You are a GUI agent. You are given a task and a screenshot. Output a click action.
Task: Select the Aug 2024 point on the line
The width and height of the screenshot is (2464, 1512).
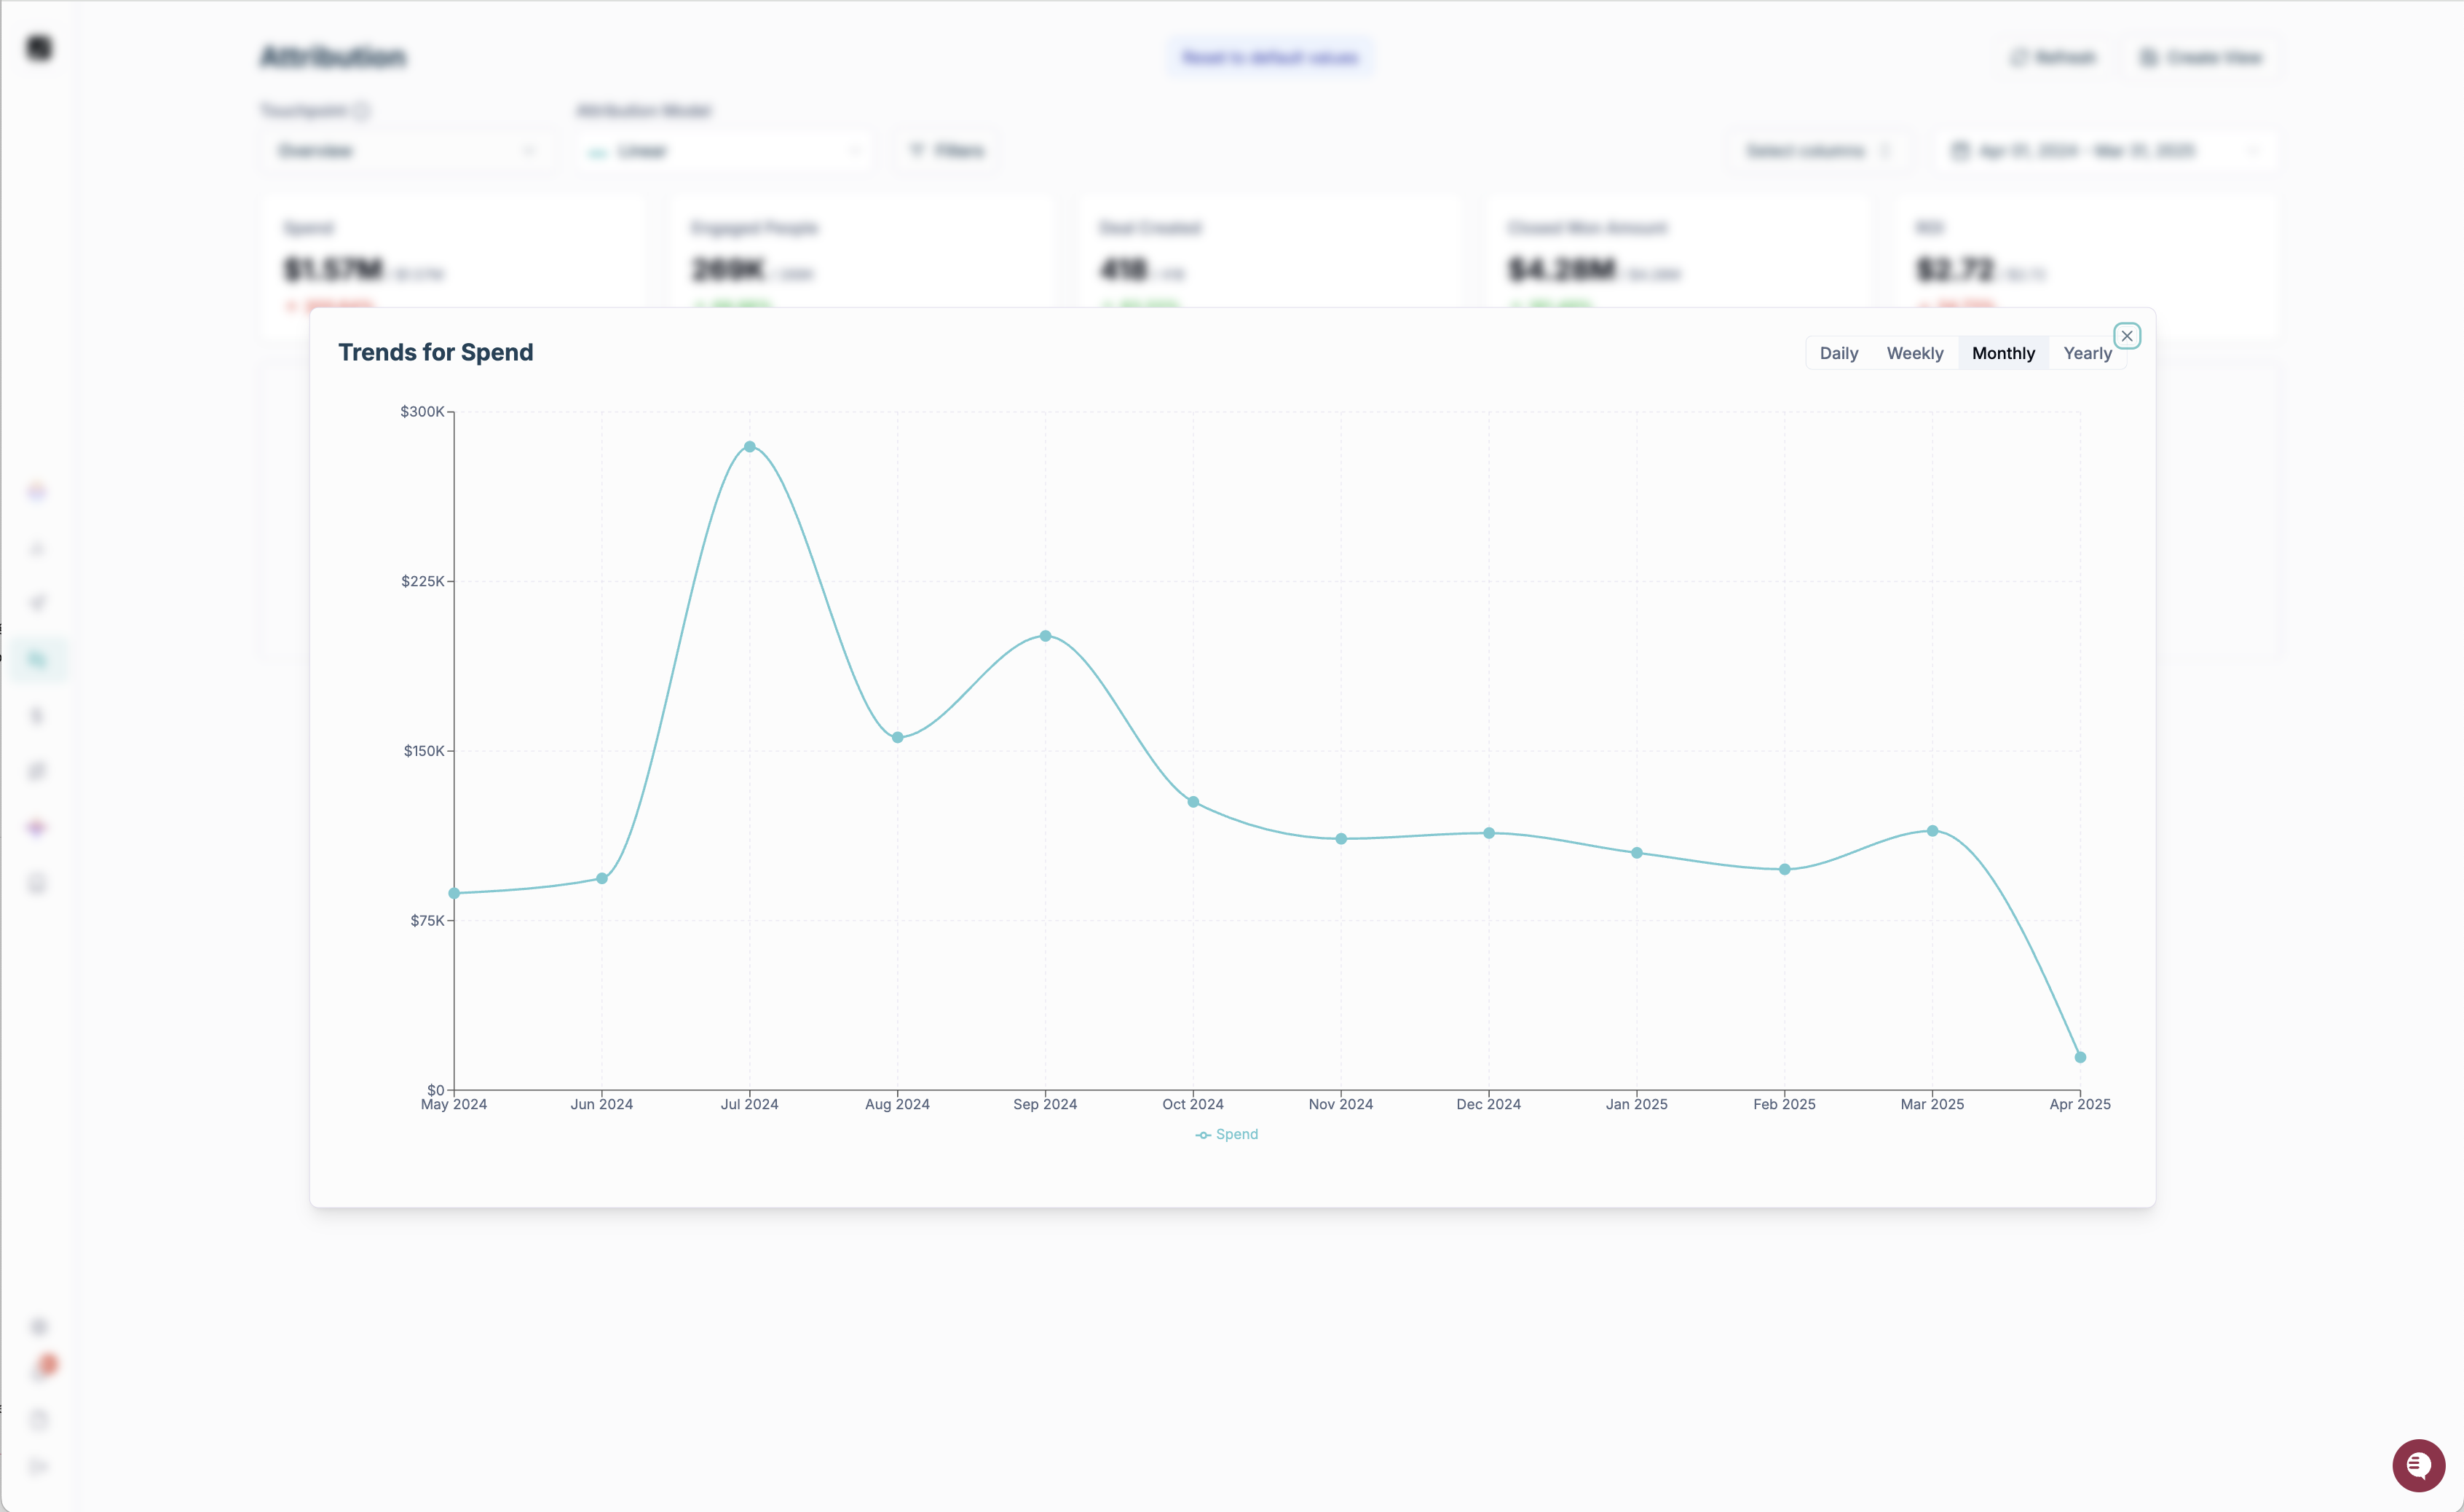tap(897, 738)
